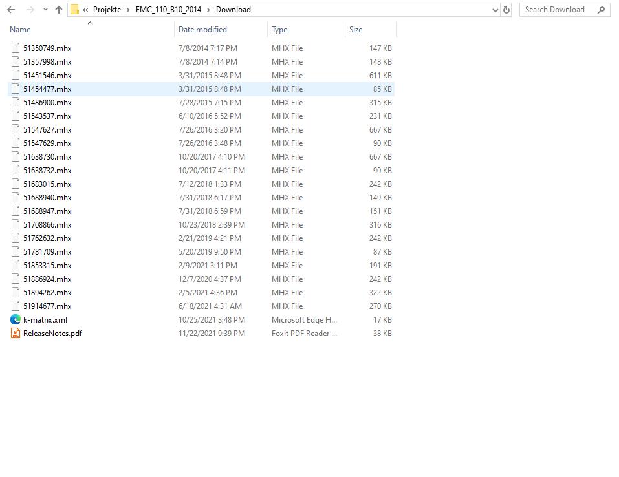Open EMC_110_B10_2014 breadcrumb folder

pos(169,10)
